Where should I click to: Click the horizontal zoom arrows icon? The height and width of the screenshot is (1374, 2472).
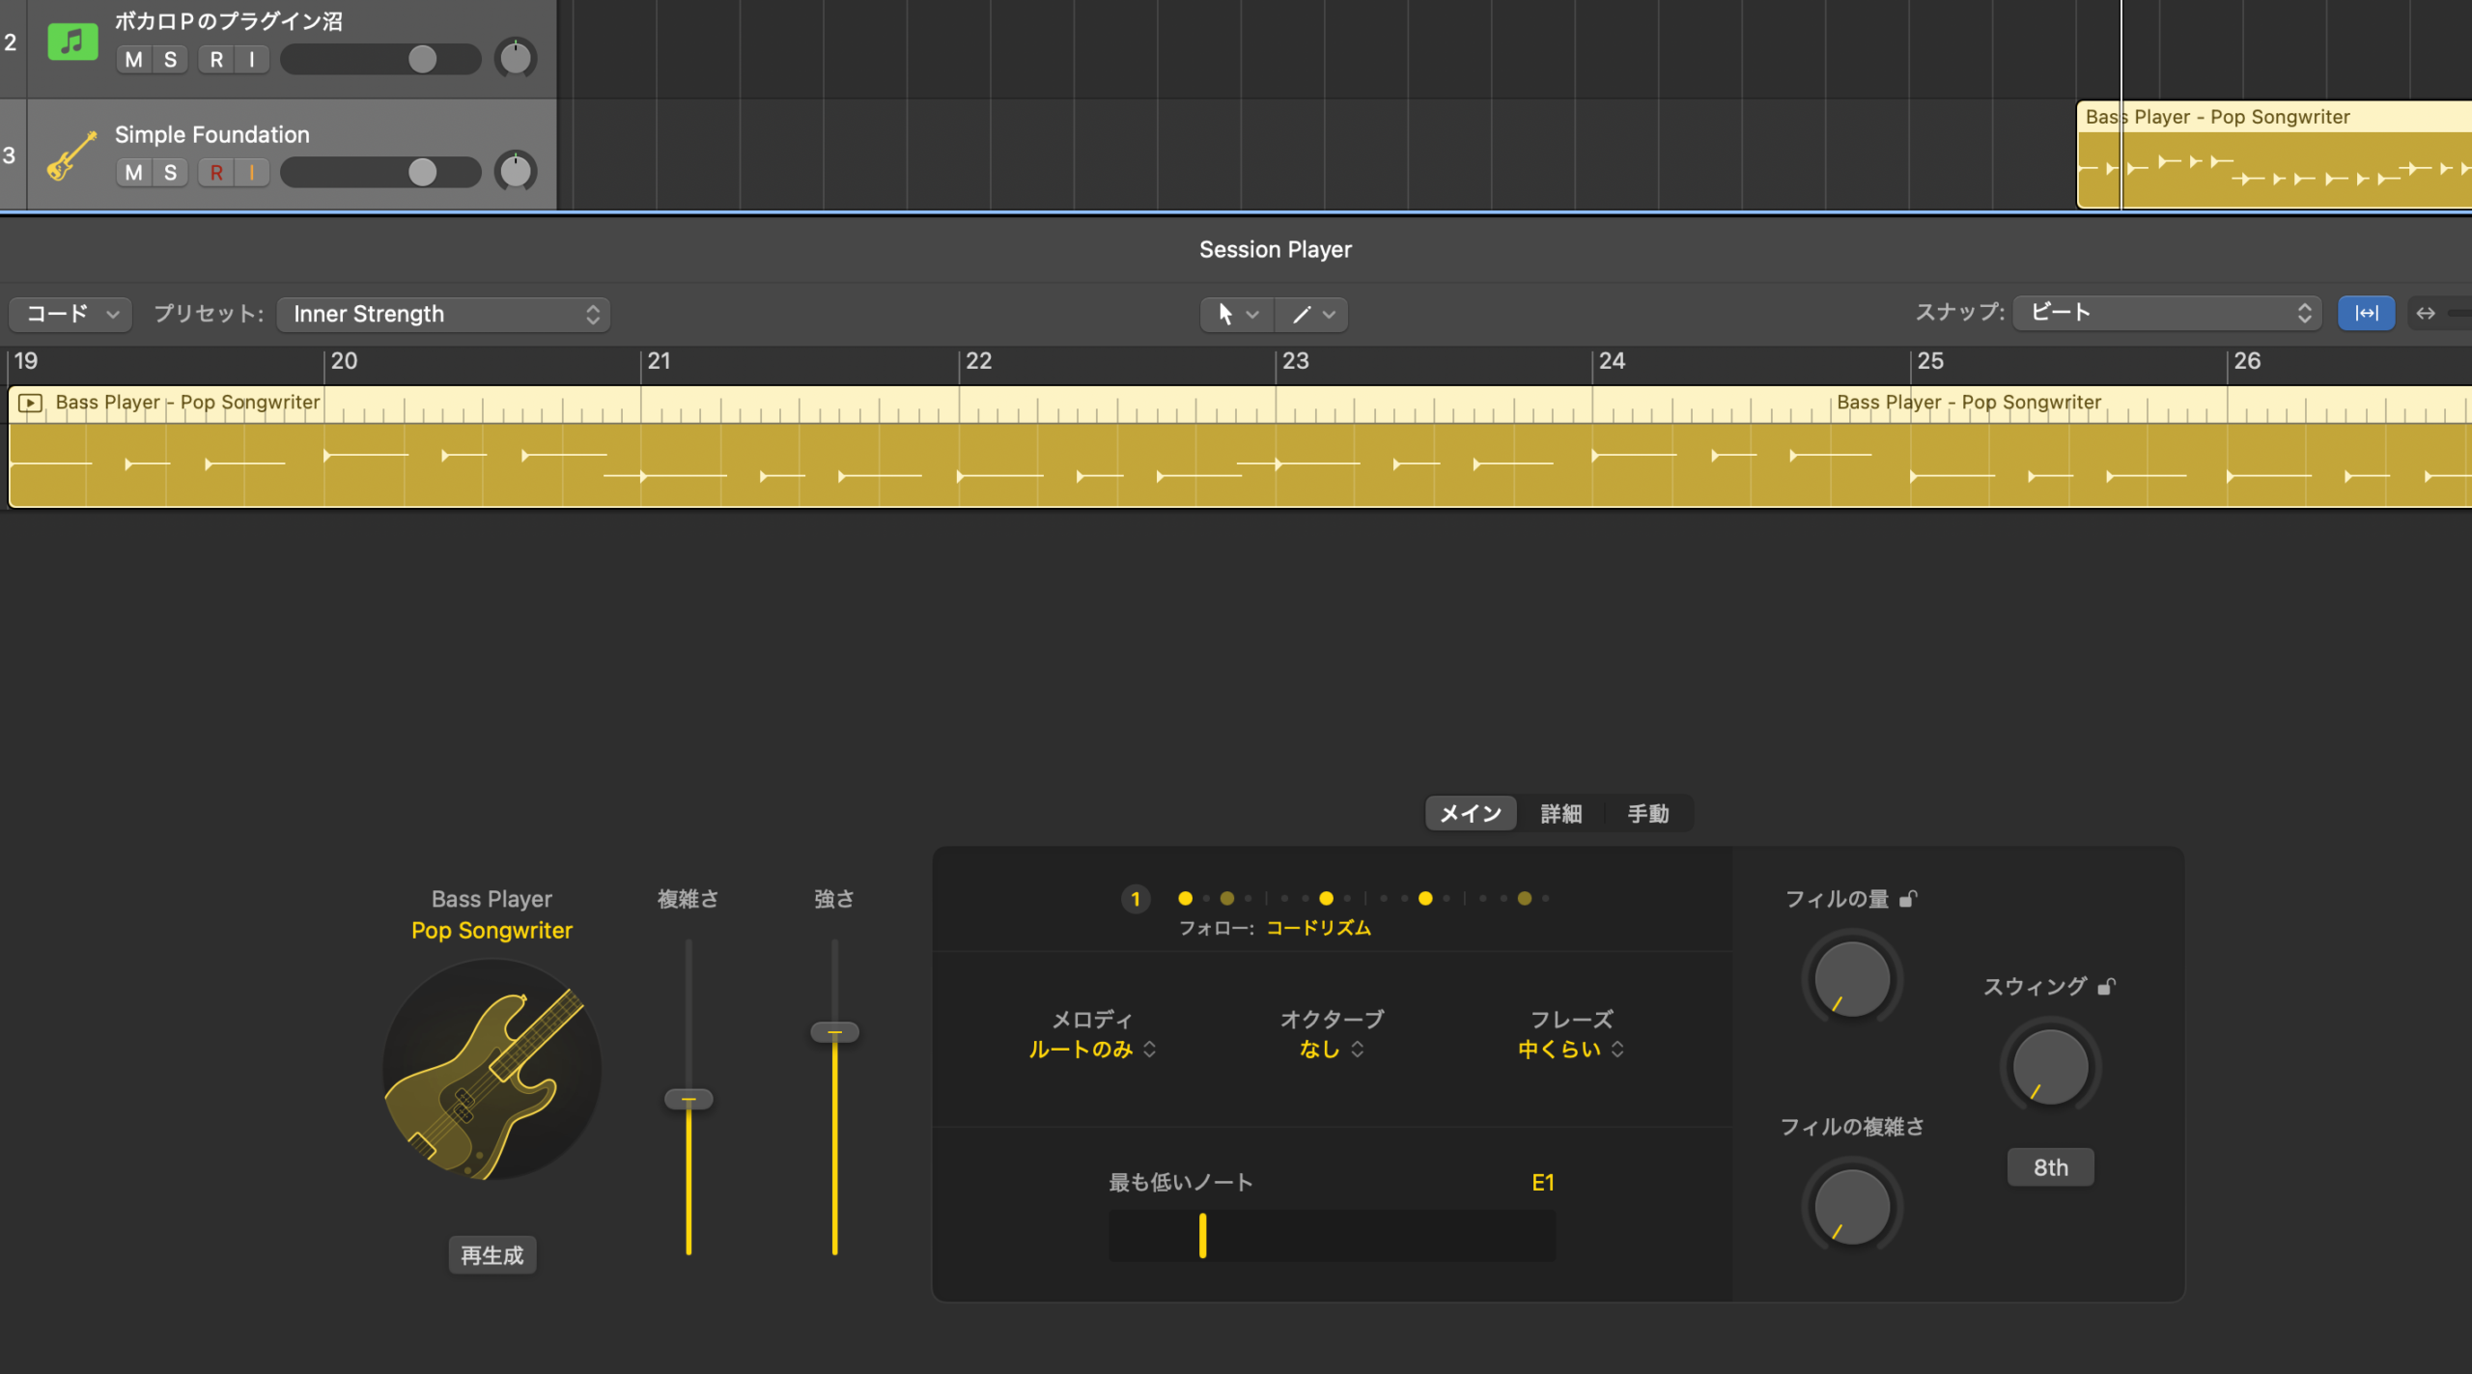click(2425, 313)
